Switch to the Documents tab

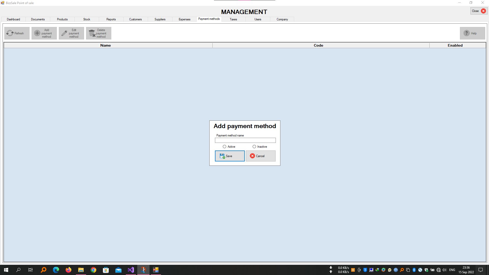coord(38,19)
